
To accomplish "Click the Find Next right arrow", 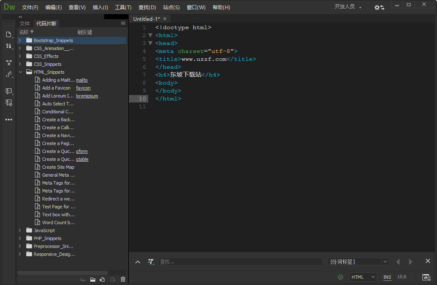I will pyautogui.click(x=410, y=262).
